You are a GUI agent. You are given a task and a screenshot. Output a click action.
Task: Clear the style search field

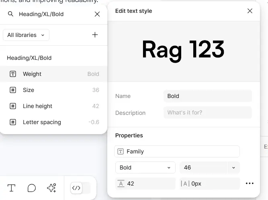coord(97,14)
